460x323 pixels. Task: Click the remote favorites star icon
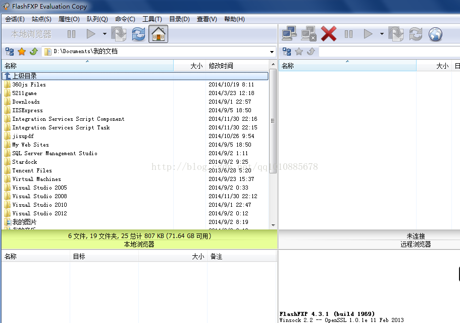[299, 52]
